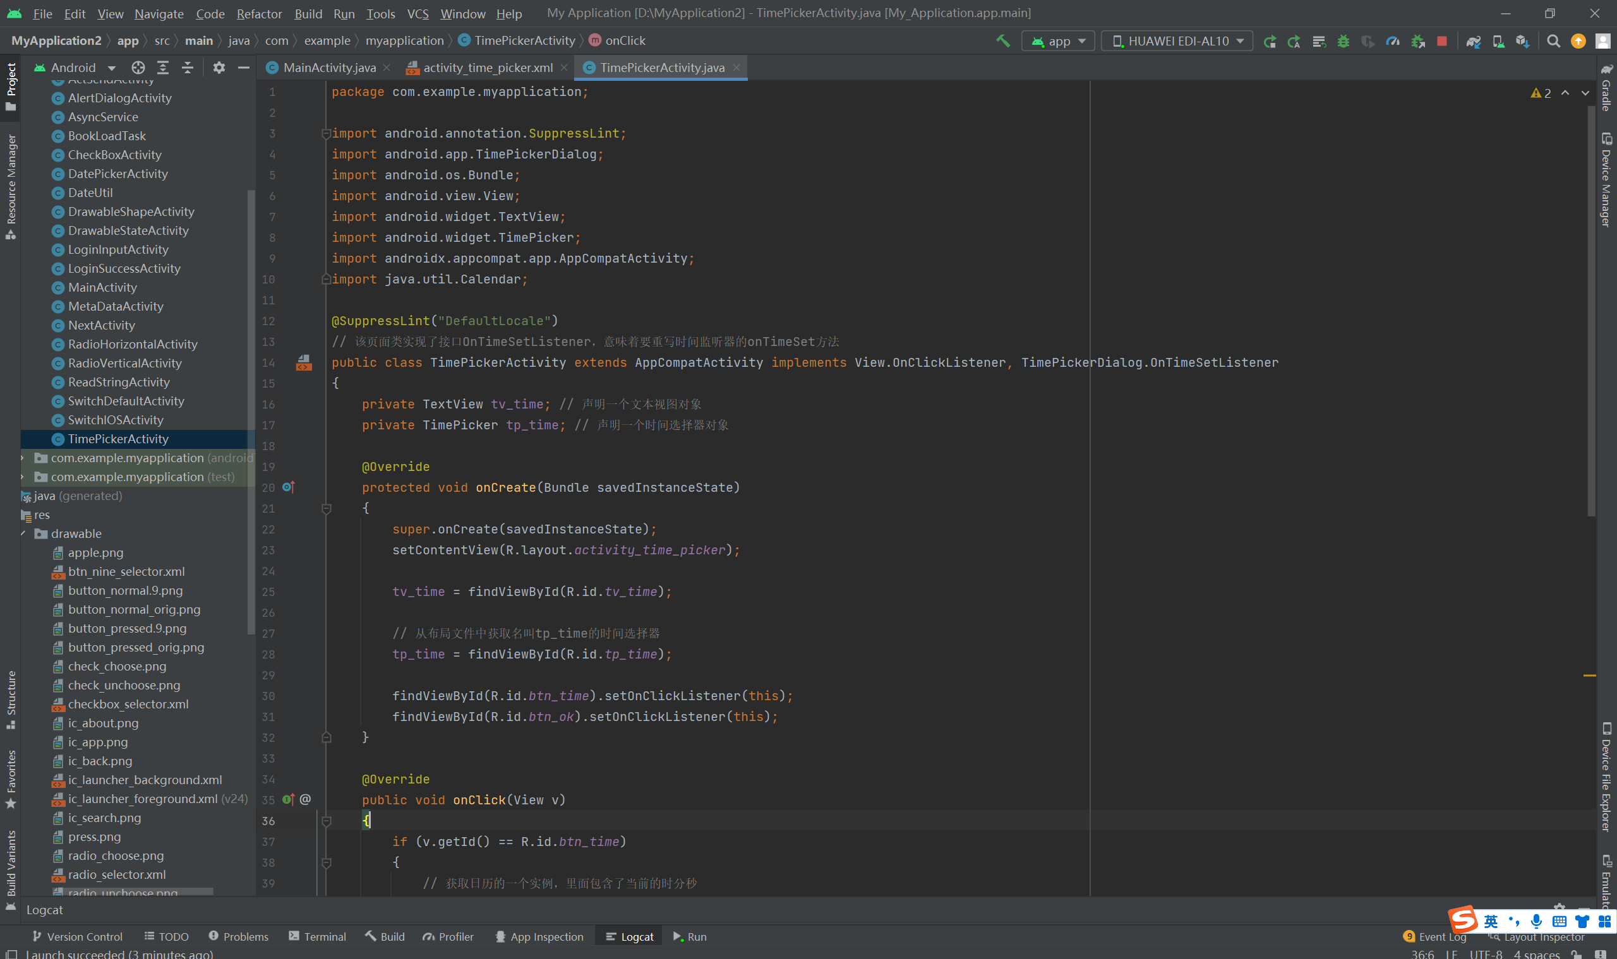Switch to activity_time_picker.xml tab
Viewport: 1617px width, 959px height.
pyautogui.click(x=487, y=67)
